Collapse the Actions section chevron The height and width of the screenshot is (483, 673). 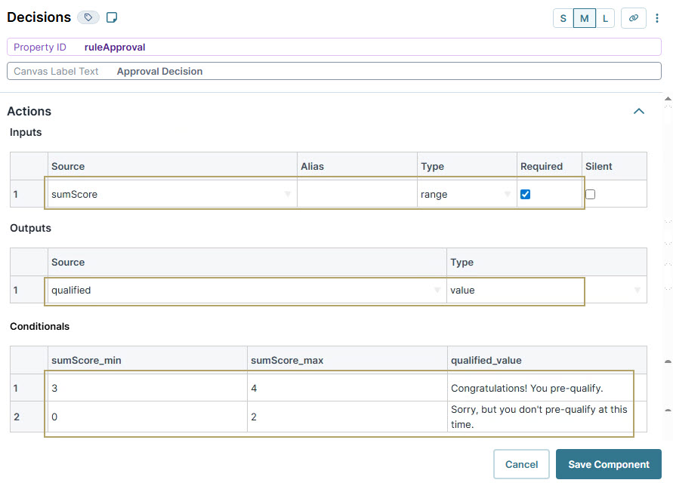point(639,110)
